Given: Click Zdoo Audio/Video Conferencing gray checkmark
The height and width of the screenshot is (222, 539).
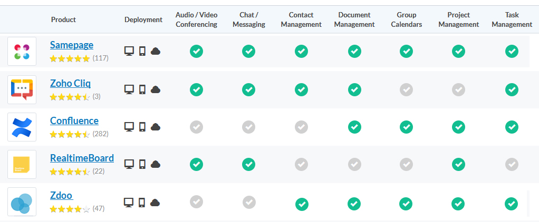Looking at the screenshot, I should (x=196, y=201).
